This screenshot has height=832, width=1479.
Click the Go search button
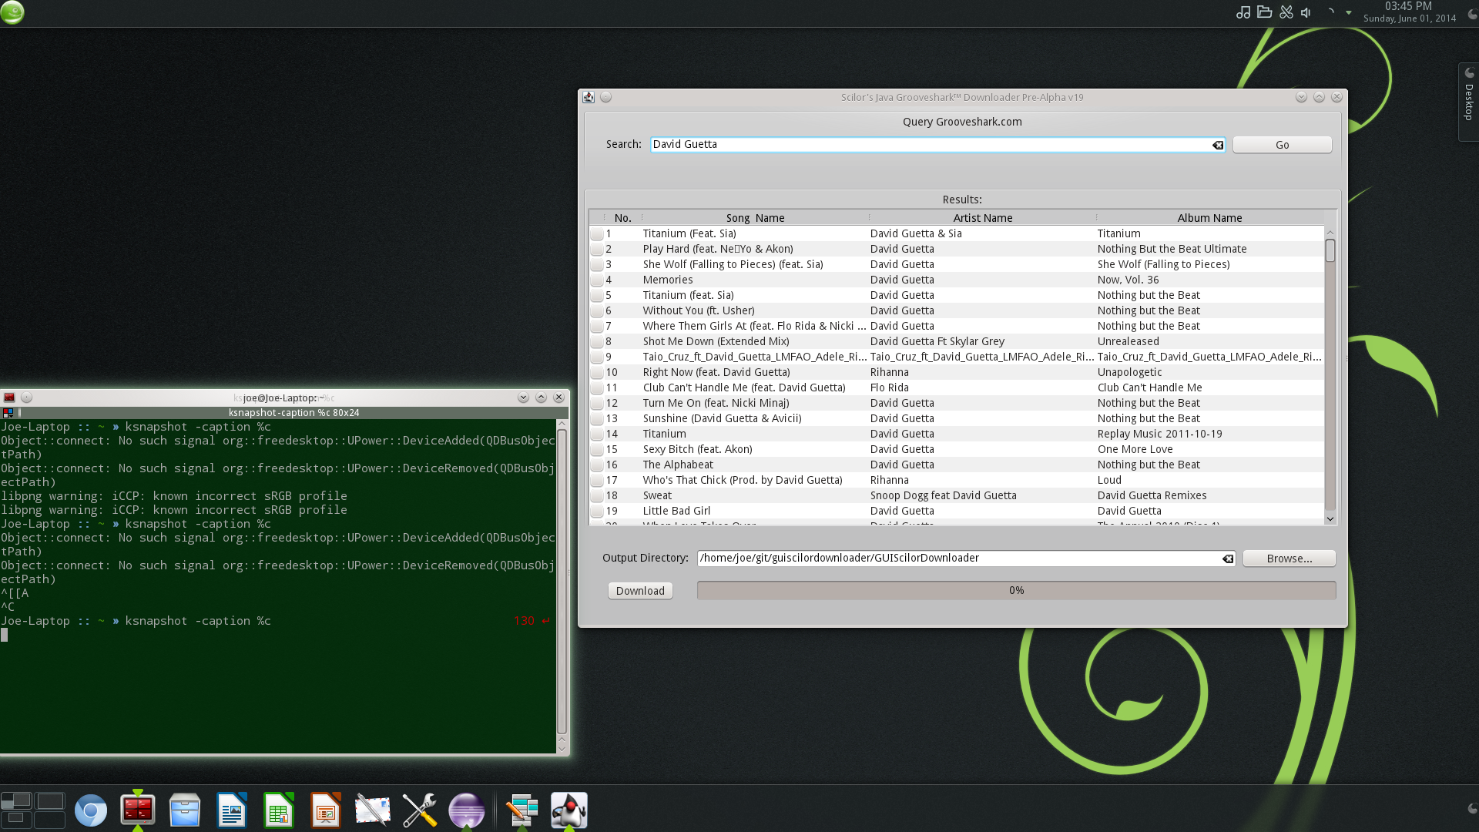pos(1283,145)
